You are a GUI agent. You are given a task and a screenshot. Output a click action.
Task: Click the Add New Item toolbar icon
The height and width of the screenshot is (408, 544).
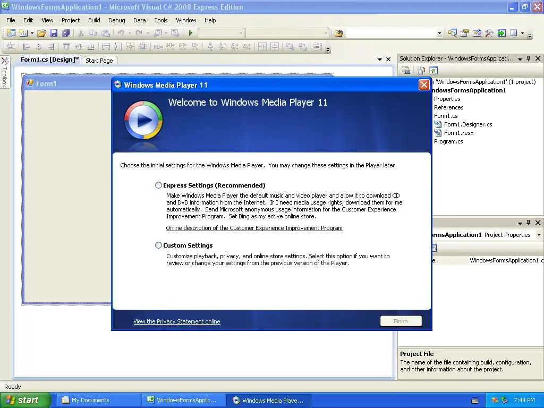(x=23, y=33)
